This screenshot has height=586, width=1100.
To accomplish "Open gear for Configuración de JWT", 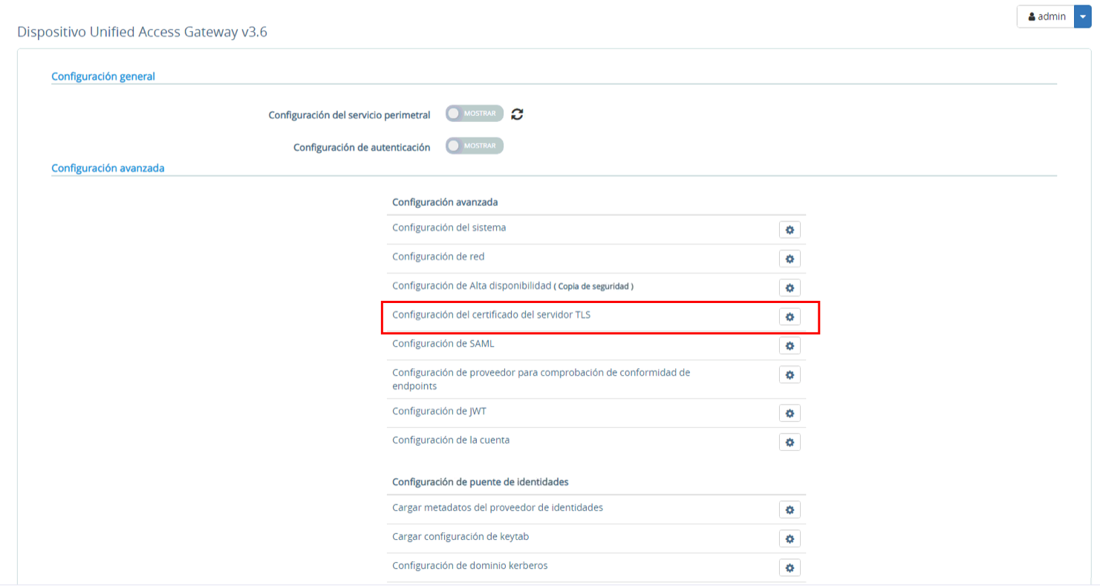I will 790,413.
